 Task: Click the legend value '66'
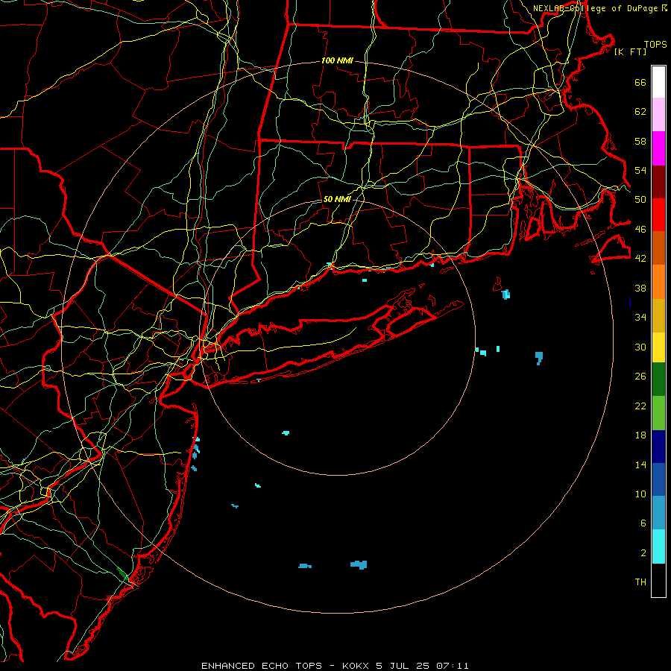pyautogui.click(x=640, y=82)
